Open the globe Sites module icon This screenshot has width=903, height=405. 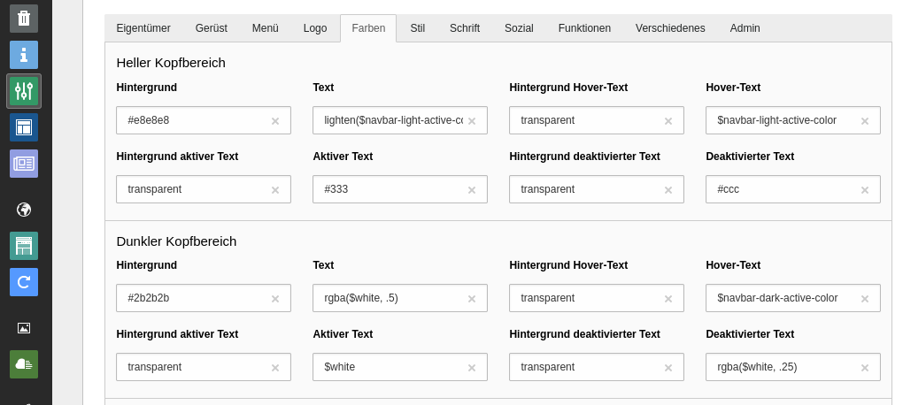24,210
